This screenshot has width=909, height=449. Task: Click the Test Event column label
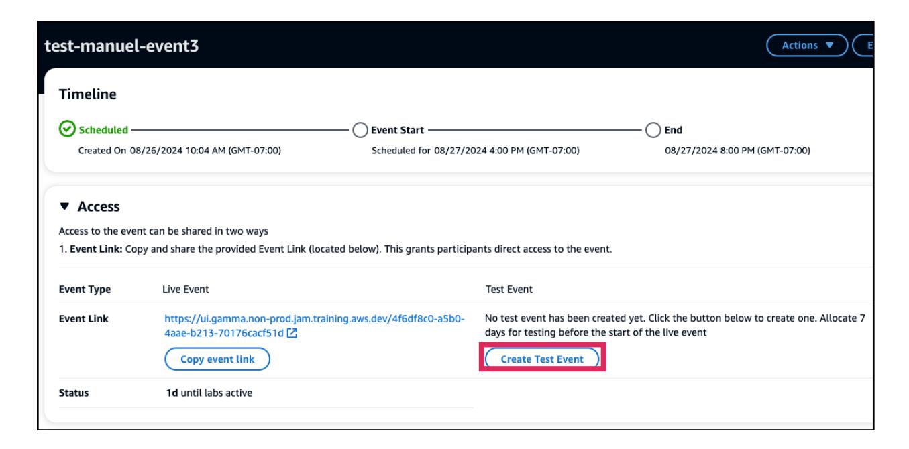(508, 288)
